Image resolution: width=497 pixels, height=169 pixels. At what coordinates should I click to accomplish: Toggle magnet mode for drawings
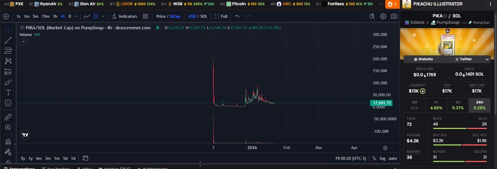point(8,142)
